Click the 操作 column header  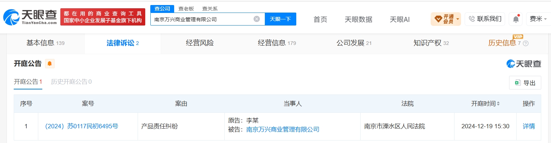pos(529,104)
